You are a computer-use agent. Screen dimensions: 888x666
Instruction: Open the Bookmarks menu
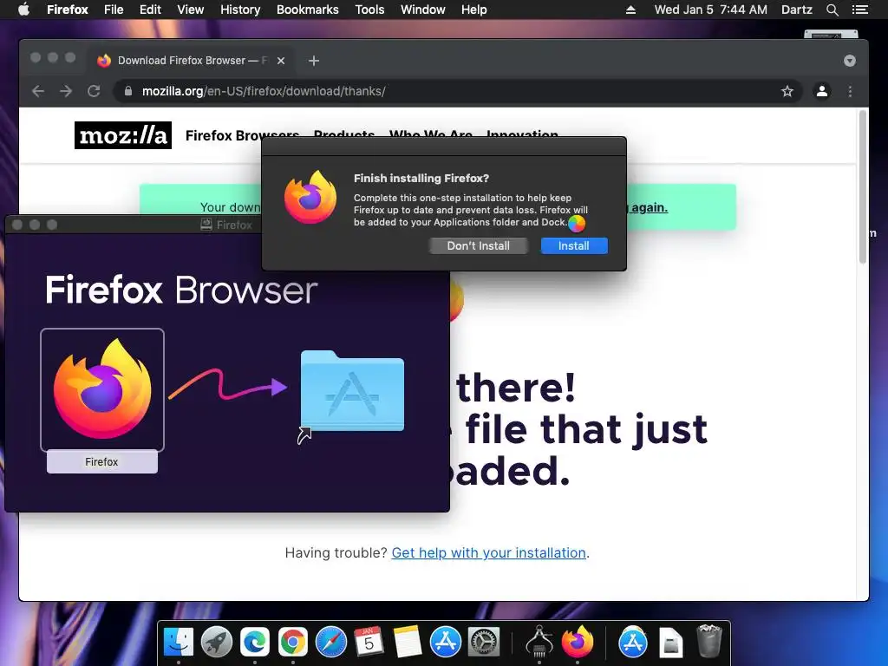308,10
